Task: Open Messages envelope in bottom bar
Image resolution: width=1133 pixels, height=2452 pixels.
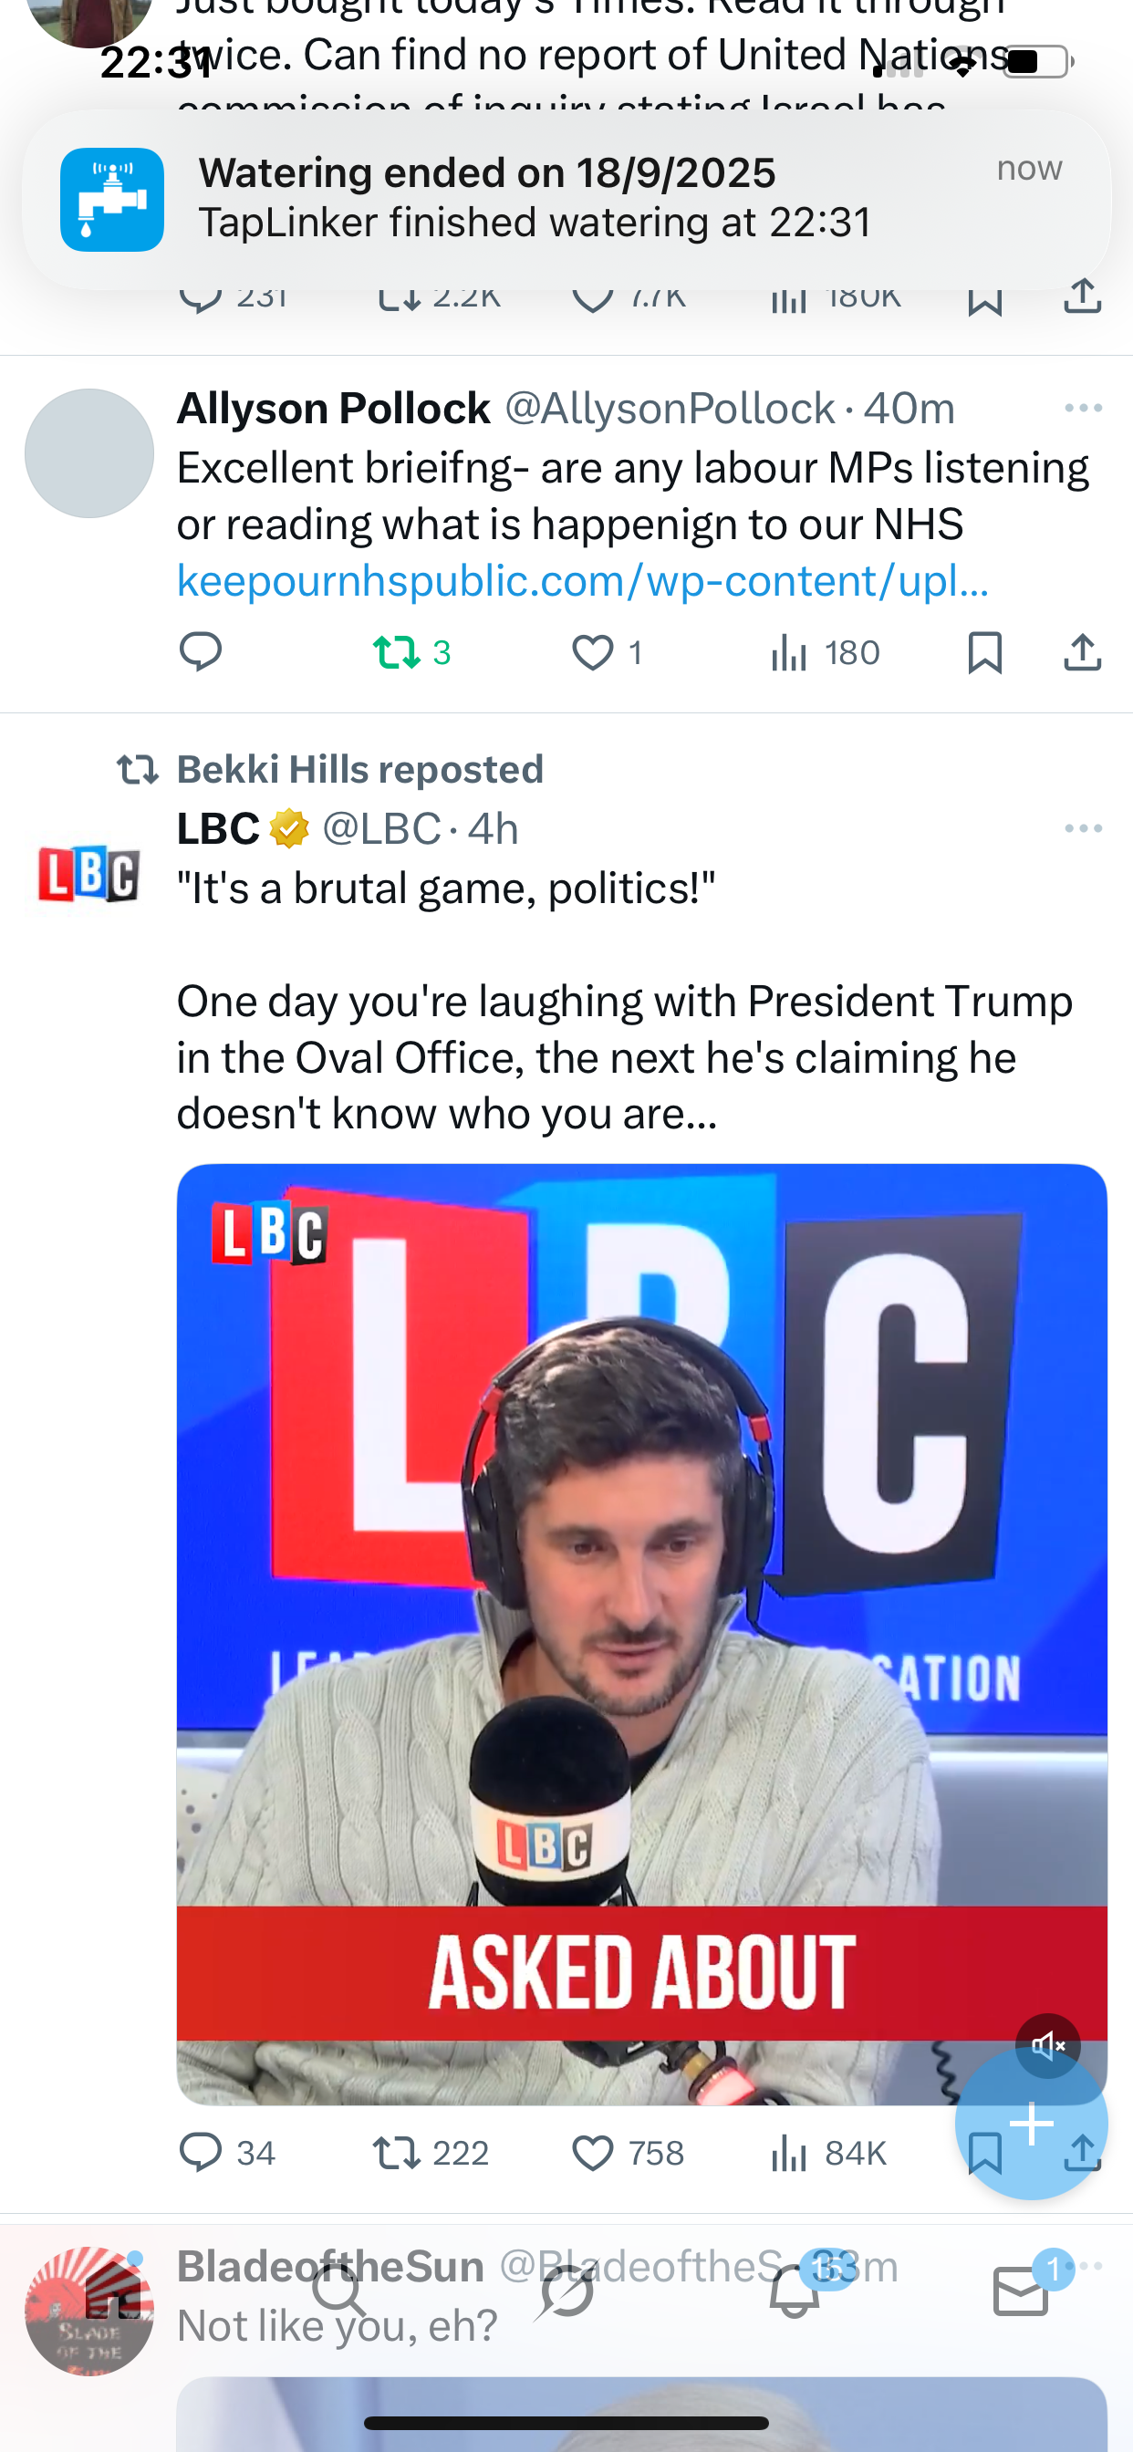Action: [1021, 2292]
